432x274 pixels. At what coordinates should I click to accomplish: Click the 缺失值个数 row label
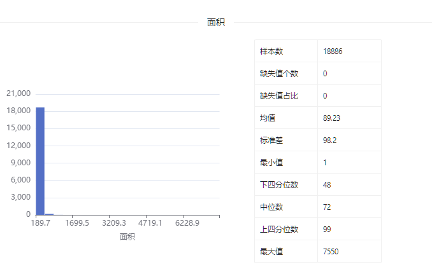coord(279,73)
